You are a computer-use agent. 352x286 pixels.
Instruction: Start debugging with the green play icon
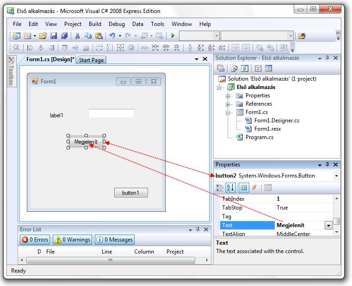pyautogui.click(x=173, y=36)
